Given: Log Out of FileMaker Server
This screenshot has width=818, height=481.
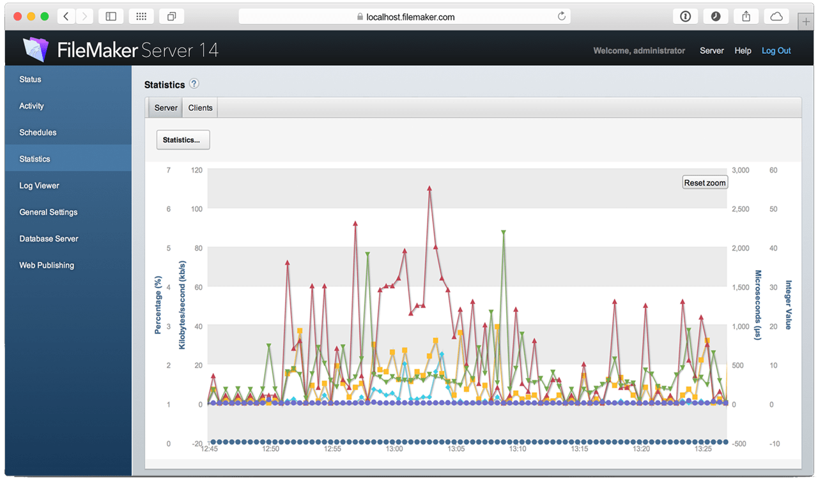Looking at the screenshot, I should click(x=776, y=50).
